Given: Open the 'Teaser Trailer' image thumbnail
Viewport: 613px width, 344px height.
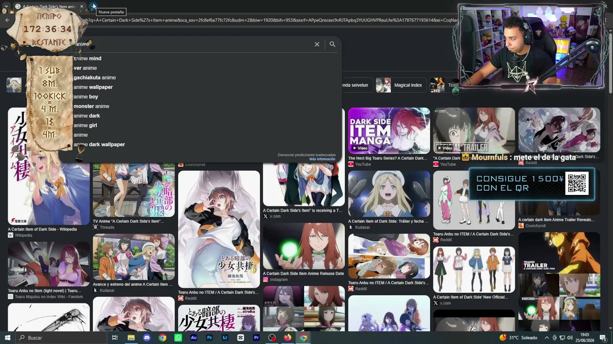Looking at the screenshot, I should (x=559, y=282).
